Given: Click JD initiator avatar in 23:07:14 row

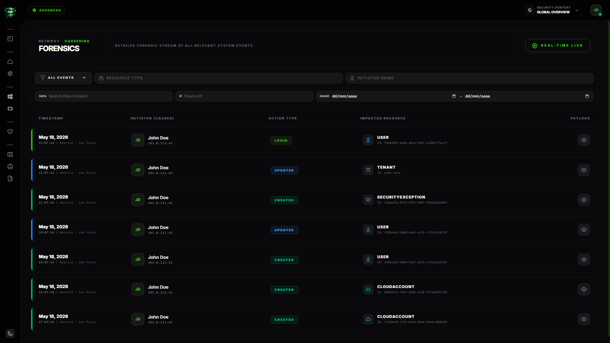Looking at the screenshot, I should 138,140.
